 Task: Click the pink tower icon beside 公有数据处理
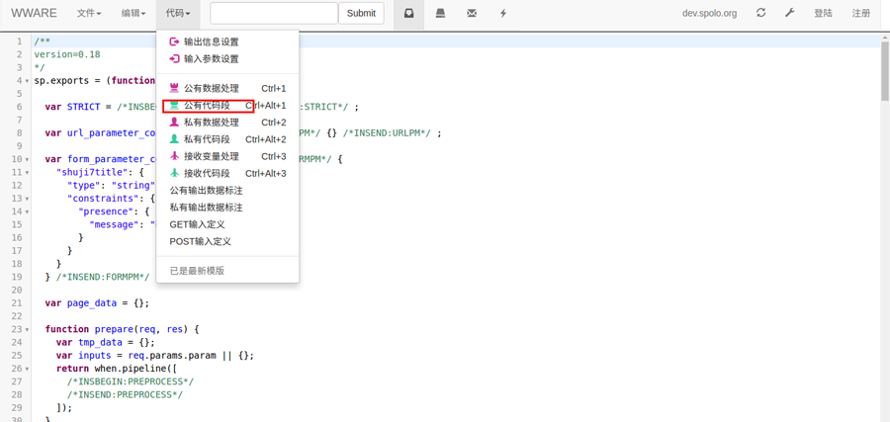tap(174, 89)
